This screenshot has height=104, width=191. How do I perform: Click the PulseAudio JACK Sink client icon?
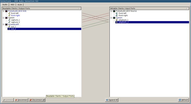pos(6,11)
